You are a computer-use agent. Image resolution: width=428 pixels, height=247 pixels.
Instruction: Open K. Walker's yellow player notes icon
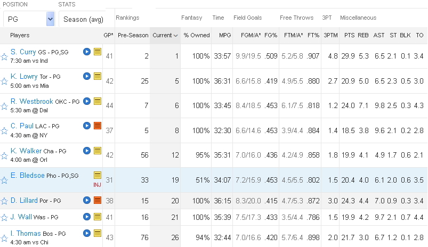pos(98,151)
